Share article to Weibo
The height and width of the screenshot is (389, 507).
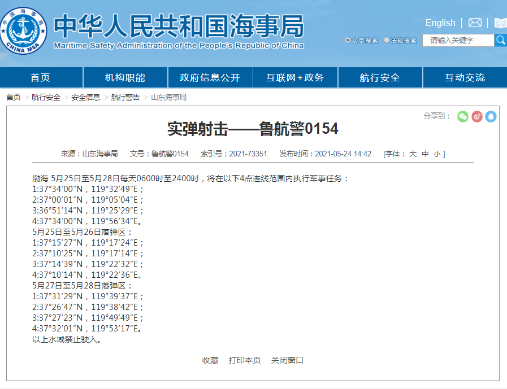point(477,117)
